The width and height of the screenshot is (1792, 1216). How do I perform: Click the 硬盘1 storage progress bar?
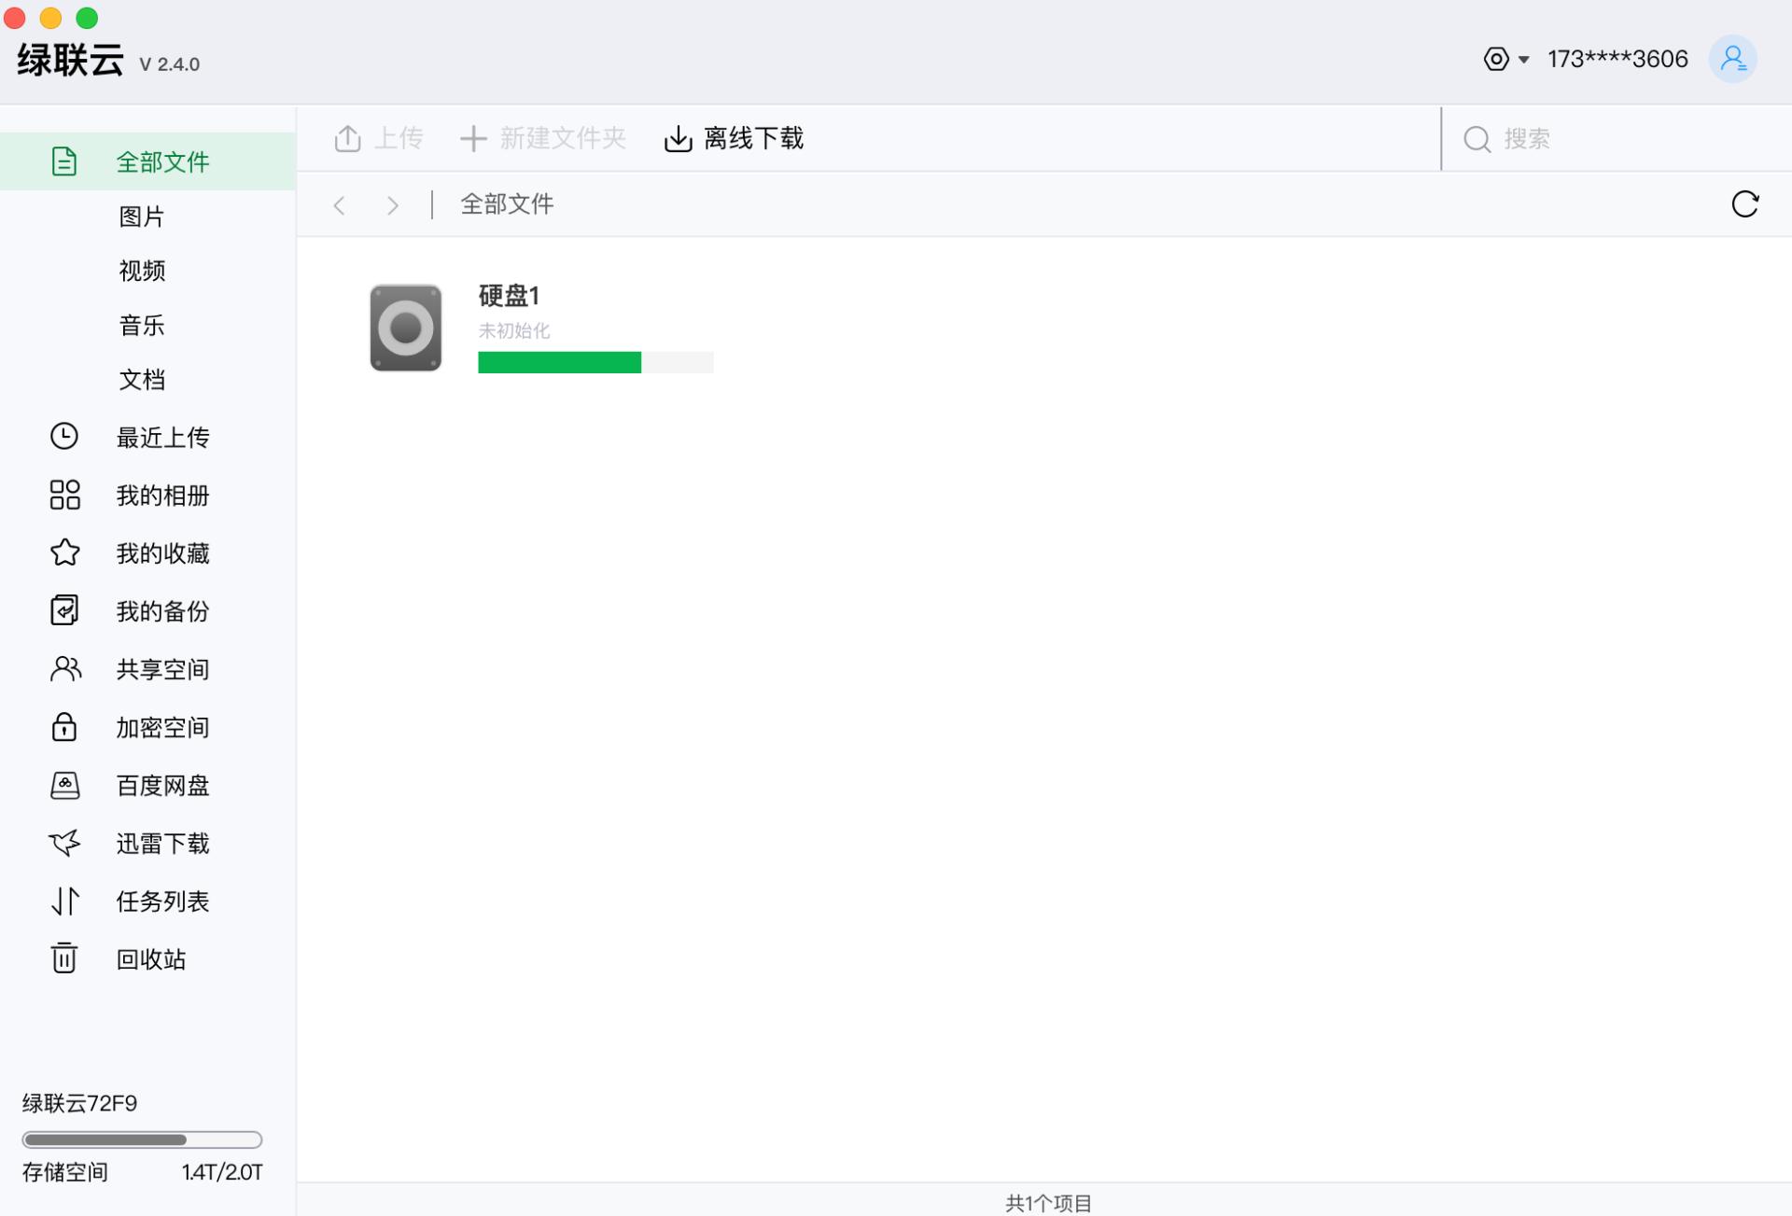[595, 362]
